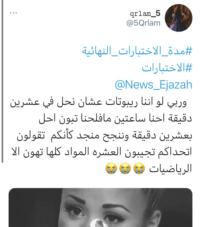
Task: Click the tweet line starting with اتحداكم
Action: [x=102, y=152]
